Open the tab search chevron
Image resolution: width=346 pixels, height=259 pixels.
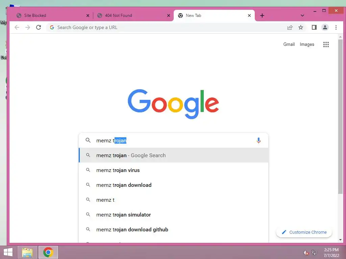[x=302, y=16]
